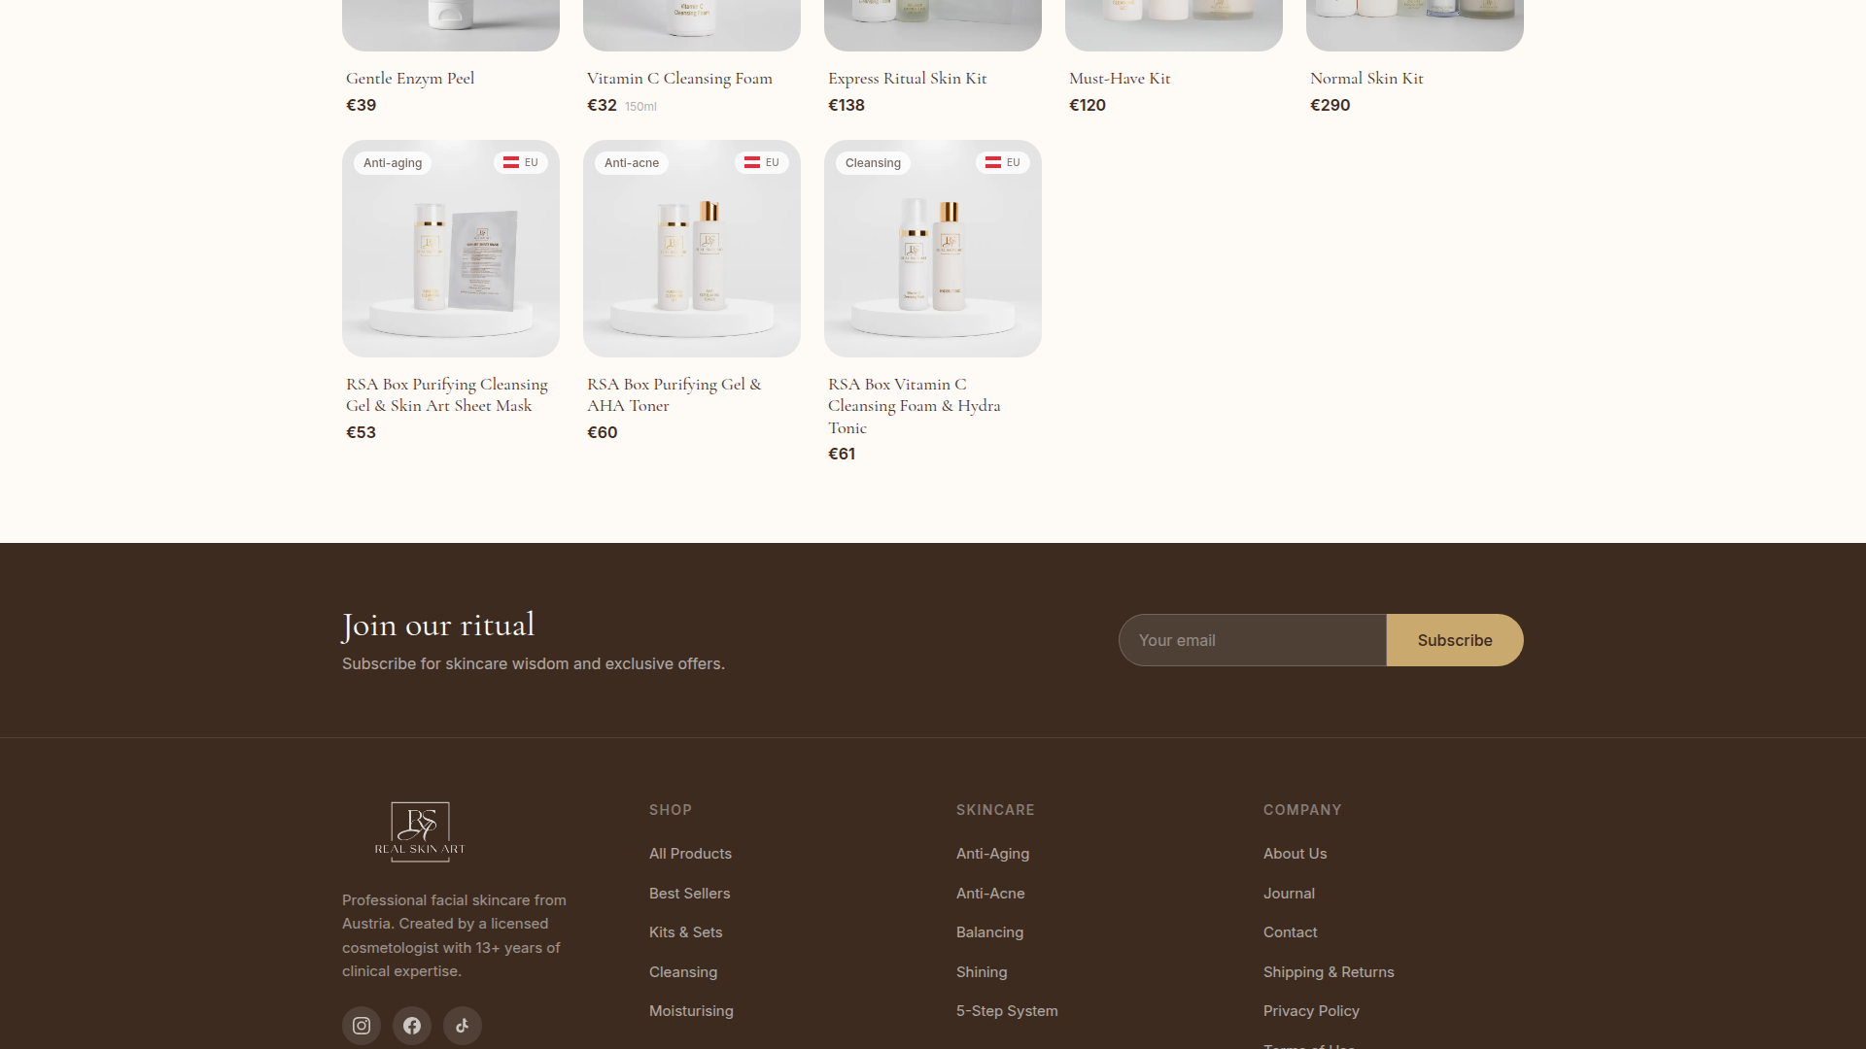Visit Shipping & Returns link
The width and height of the screenshot is (1866, 1049).
click(x=1329, y=972)
